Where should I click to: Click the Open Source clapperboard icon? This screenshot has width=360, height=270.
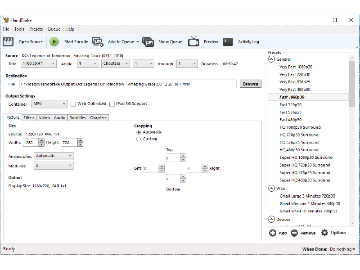8,42
